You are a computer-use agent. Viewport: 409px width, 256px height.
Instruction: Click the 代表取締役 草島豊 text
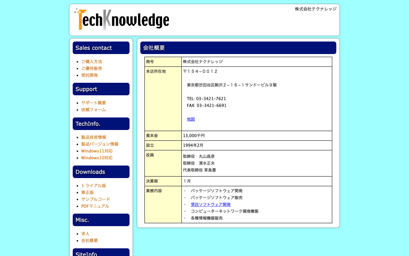click(199, 170)
